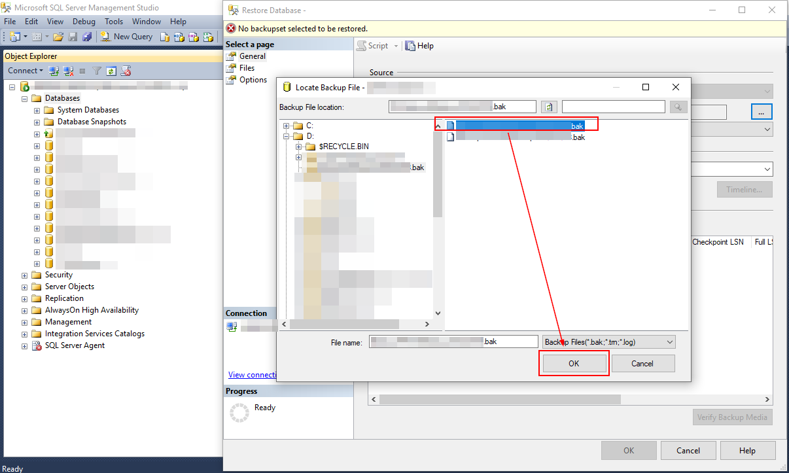
Task: Select System Databases folder
Action: click(x=88, y=110)
